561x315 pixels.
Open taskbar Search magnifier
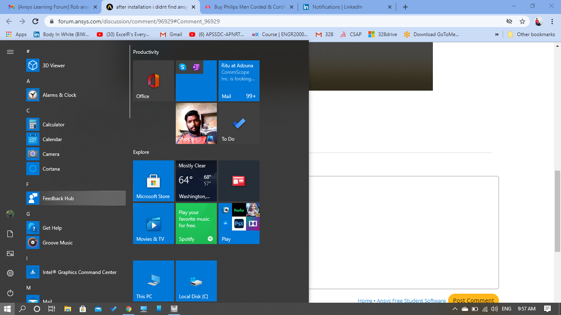22,309
